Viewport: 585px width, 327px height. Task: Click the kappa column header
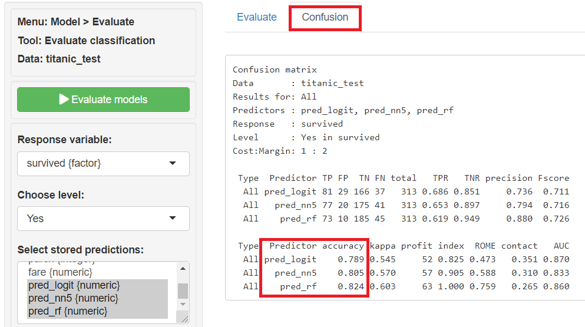(x=382, y=246)
